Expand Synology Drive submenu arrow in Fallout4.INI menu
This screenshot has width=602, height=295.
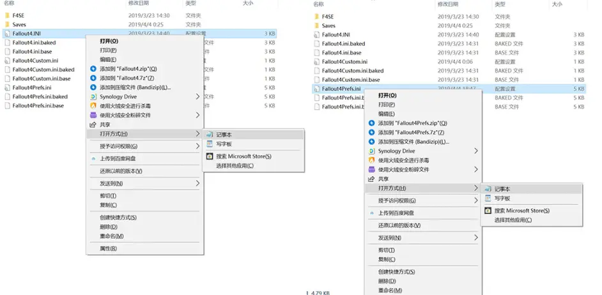click(197, 96)
